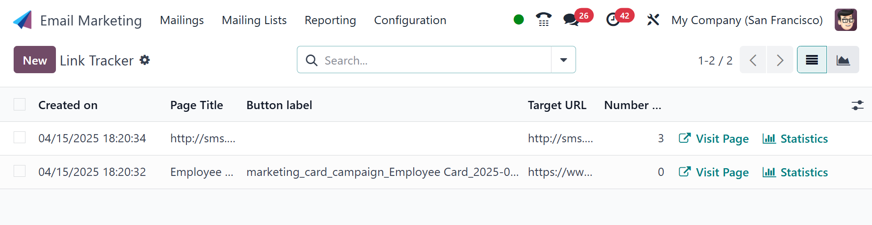The height and width of the screenshot is (225, 872).
Task: Open the VoIP phone dialer icon
Action: pos(543,20)
